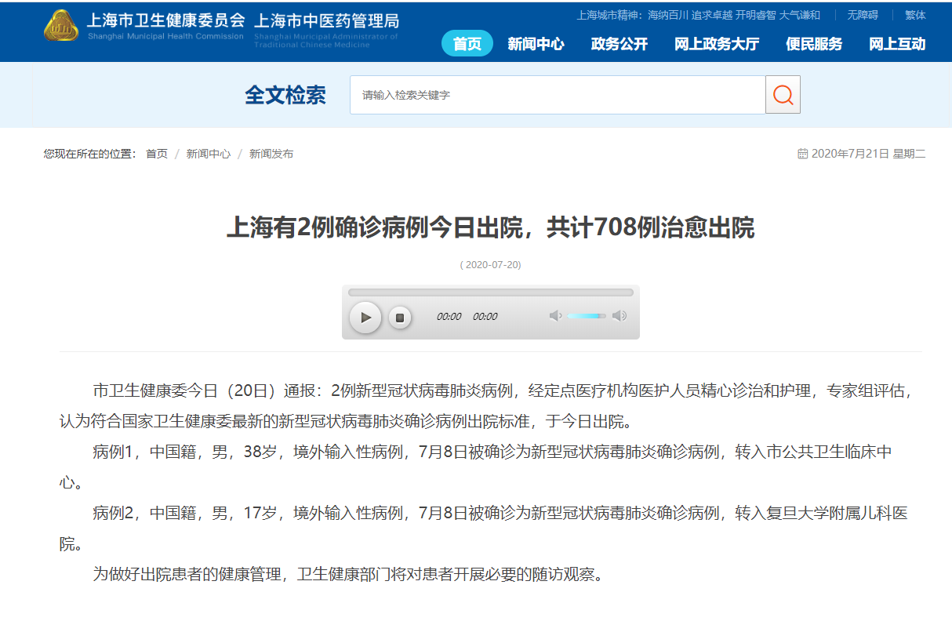Click the 无障碍 accessibility link
This screenshot has height=632, width=952.
pyautogui.click(x=863, y=15)
